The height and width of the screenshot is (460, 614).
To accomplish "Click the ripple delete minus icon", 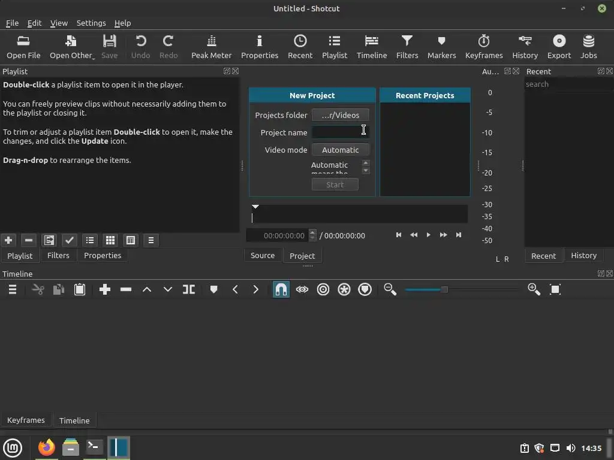I will [126, 289].
